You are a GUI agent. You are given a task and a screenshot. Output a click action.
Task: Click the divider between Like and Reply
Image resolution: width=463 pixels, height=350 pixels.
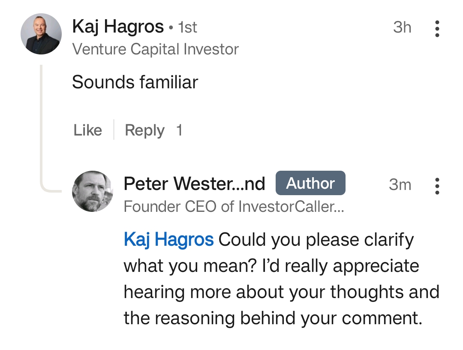coord(114,130)
